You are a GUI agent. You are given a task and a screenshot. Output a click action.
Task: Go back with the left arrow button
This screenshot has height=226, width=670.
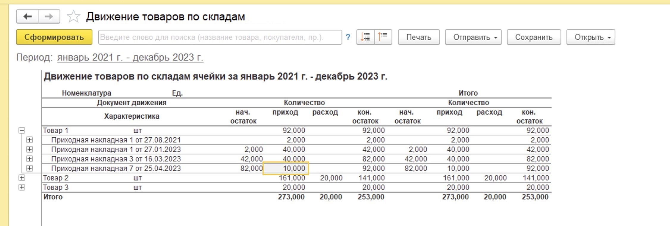[28, 17]
